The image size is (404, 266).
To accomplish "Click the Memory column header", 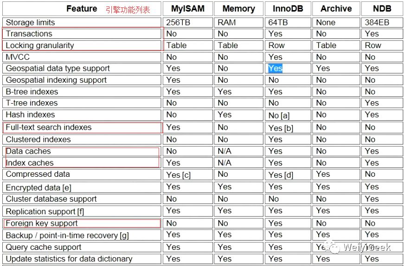I will pos(238,8).
